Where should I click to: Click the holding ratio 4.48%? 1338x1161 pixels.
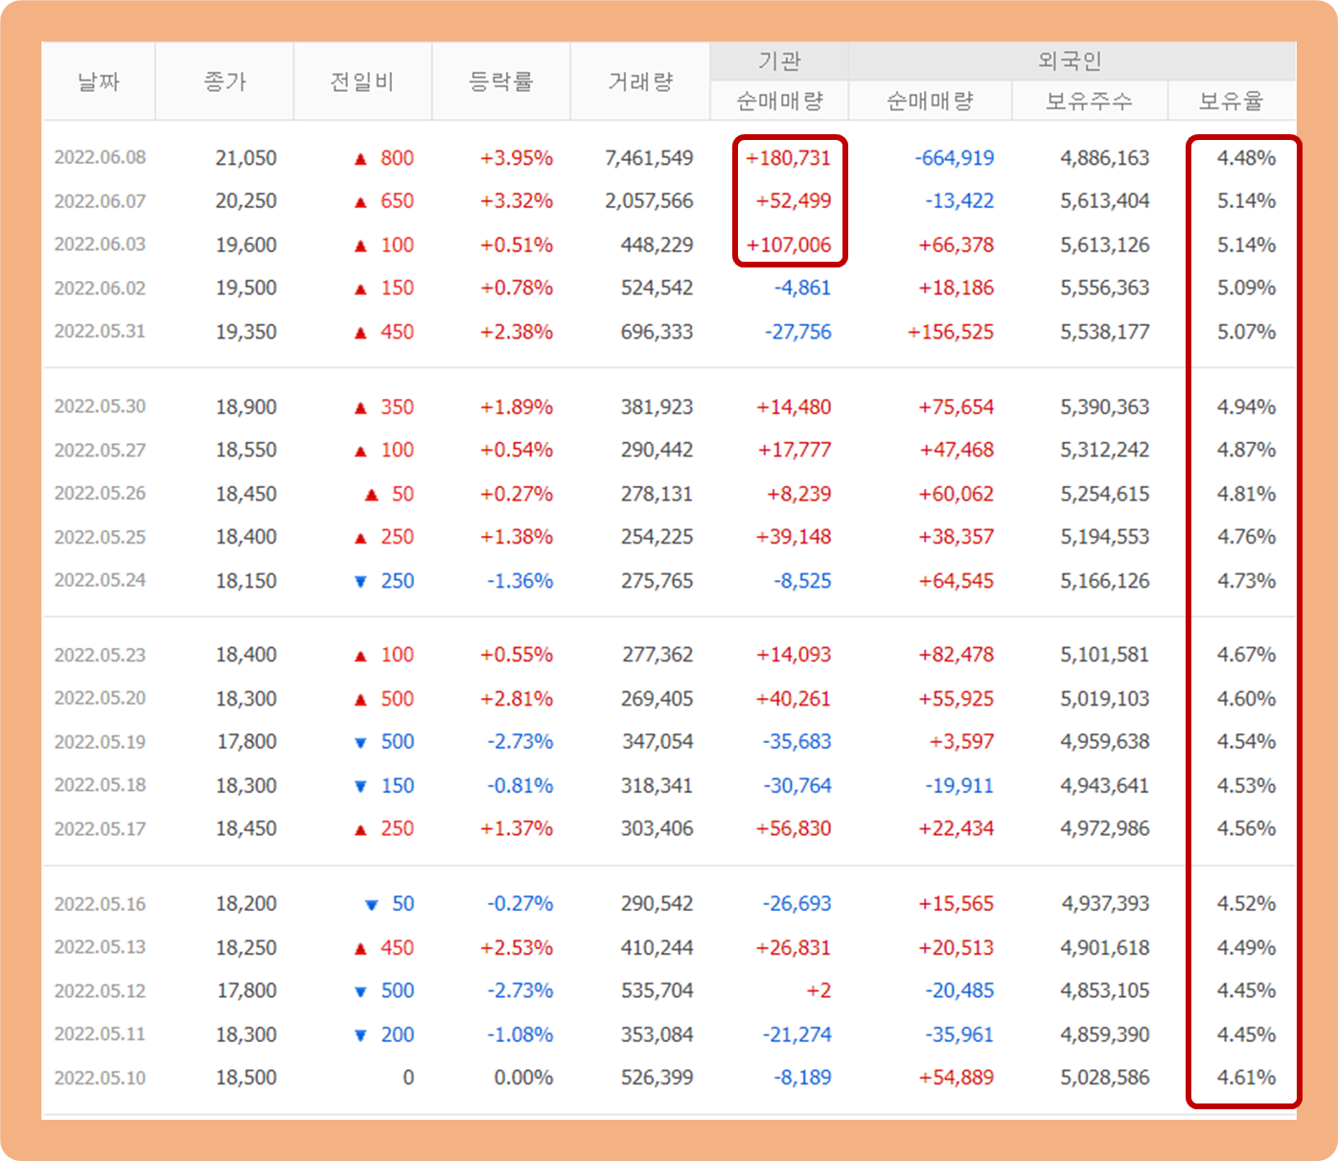pyautogui.click(x=1246, y=157)
